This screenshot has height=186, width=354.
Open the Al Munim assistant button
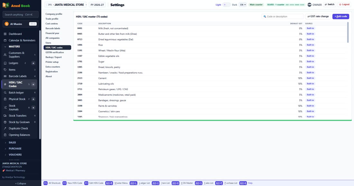21,24
